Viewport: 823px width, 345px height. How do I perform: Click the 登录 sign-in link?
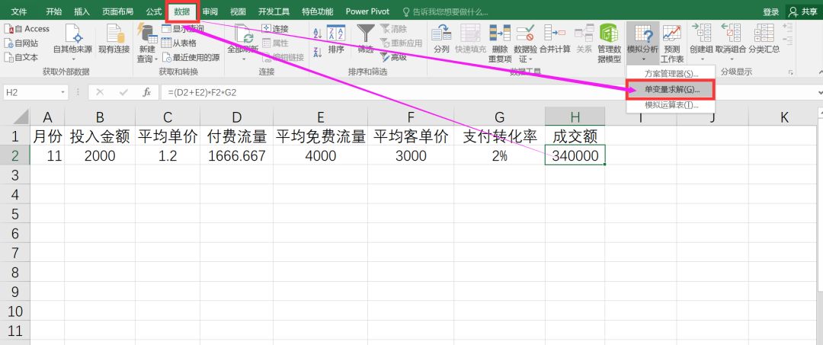click(x=770, y=11)
